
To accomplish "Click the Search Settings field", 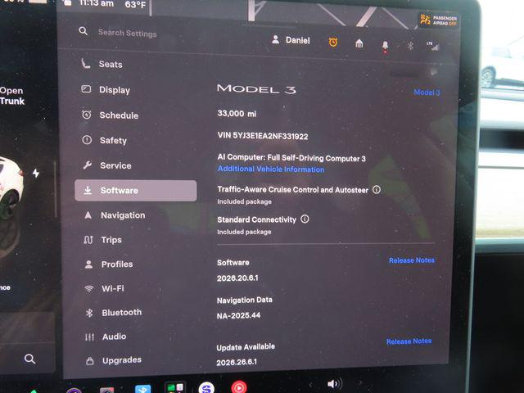I will click(128, 33).
